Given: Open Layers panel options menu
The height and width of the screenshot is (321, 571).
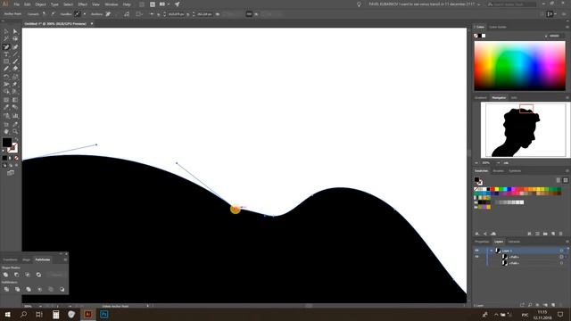Looking at the screenshot, I should pyautogui.click(x=567, y=242).
